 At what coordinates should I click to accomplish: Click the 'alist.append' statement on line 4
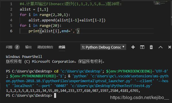click(x=67, y=20)
